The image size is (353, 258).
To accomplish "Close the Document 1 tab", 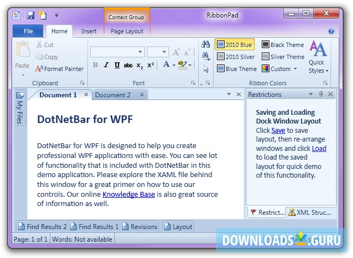I will tap(86, 95).
